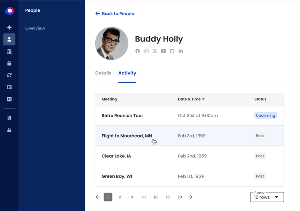300x211 pixels.
Task: Go to page 20
Action: coord(180,197)
